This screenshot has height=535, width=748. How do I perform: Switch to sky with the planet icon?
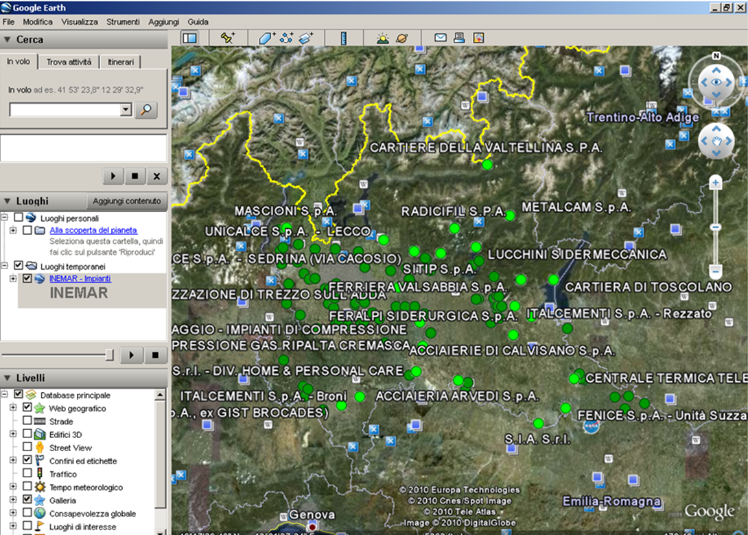(x=402, y=38)
